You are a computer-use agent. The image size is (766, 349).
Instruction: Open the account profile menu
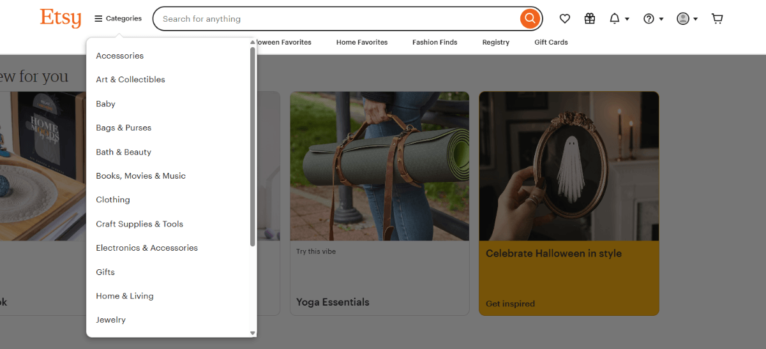coord(687,19)
